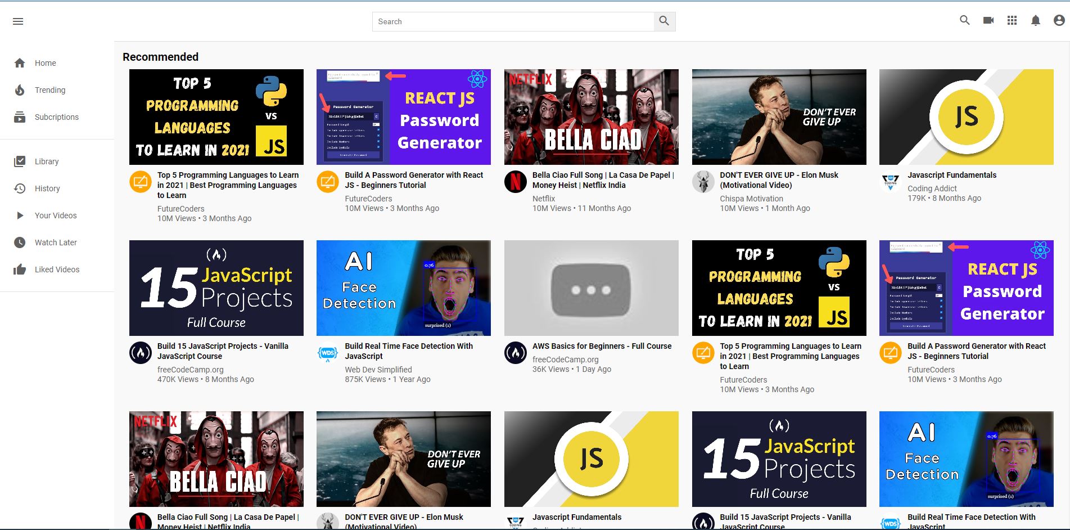Select Subcriptions in the sidebar menu
Image resolution: width=1070 pixels, height=530 pixels.
click(x=57, y=117)
